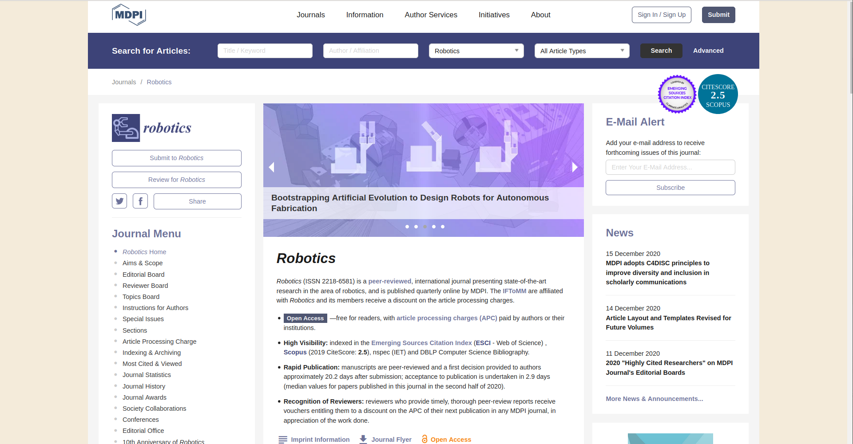Click the Title / Keyword search field
This screenshot has height=444, width=853.
pyautogui.click(x=265, y=51)
